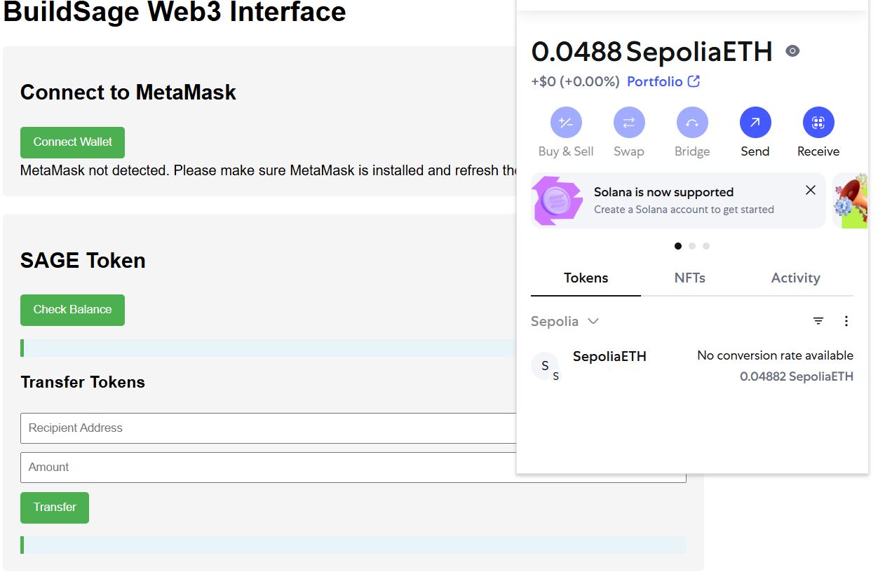Open the Swap icon in MetaMask

tap(629, 123)
